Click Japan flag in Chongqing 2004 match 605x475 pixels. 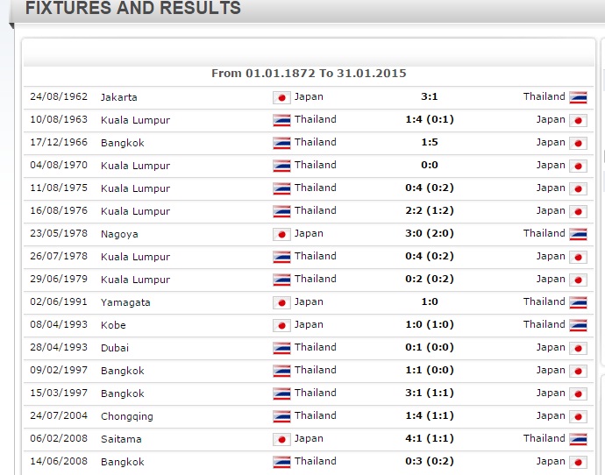[578, 416]
